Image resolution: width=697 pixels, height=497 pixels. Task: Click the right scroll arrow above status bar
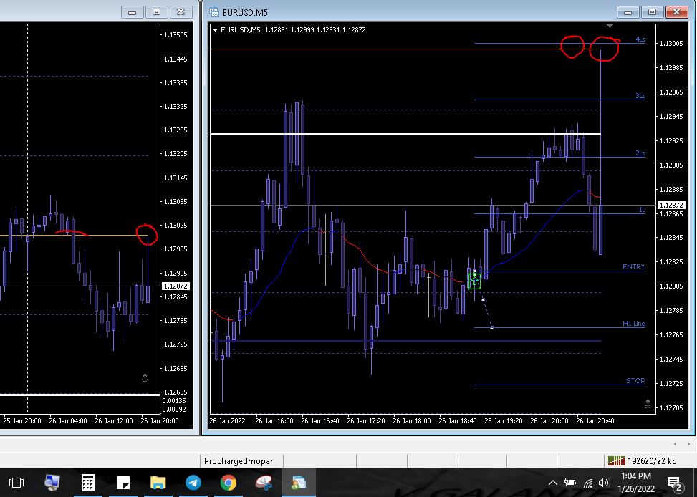point(688,444)
